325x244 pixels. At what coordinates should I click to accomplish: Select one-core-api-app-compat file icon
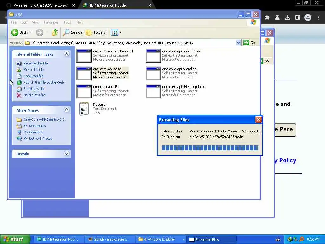(153, 56)
